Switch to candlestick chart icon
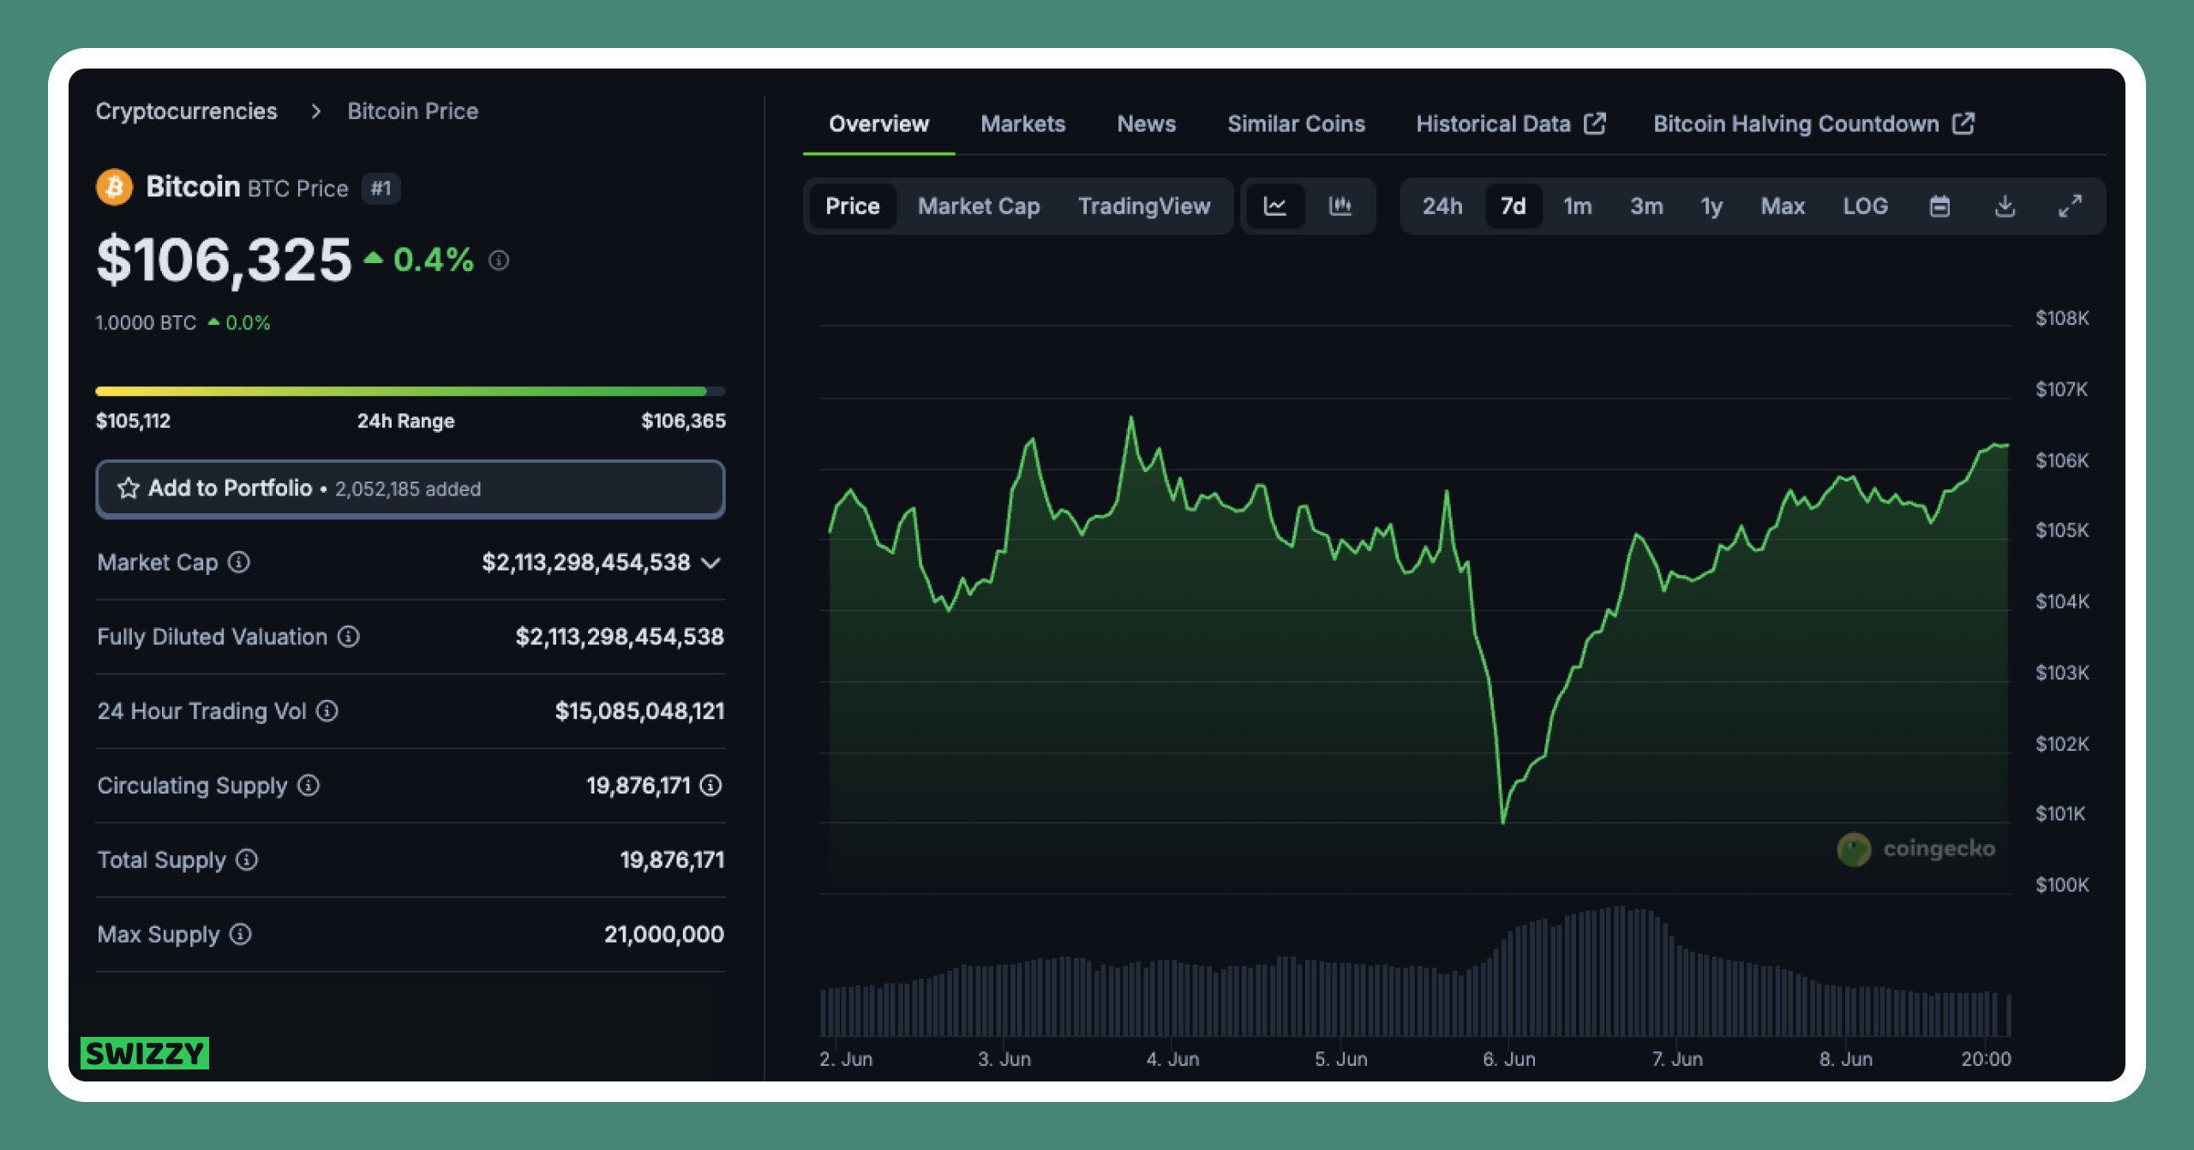Viewport: 2194px width, 1150px height. pyautogui.click(x=1340, y=207)
